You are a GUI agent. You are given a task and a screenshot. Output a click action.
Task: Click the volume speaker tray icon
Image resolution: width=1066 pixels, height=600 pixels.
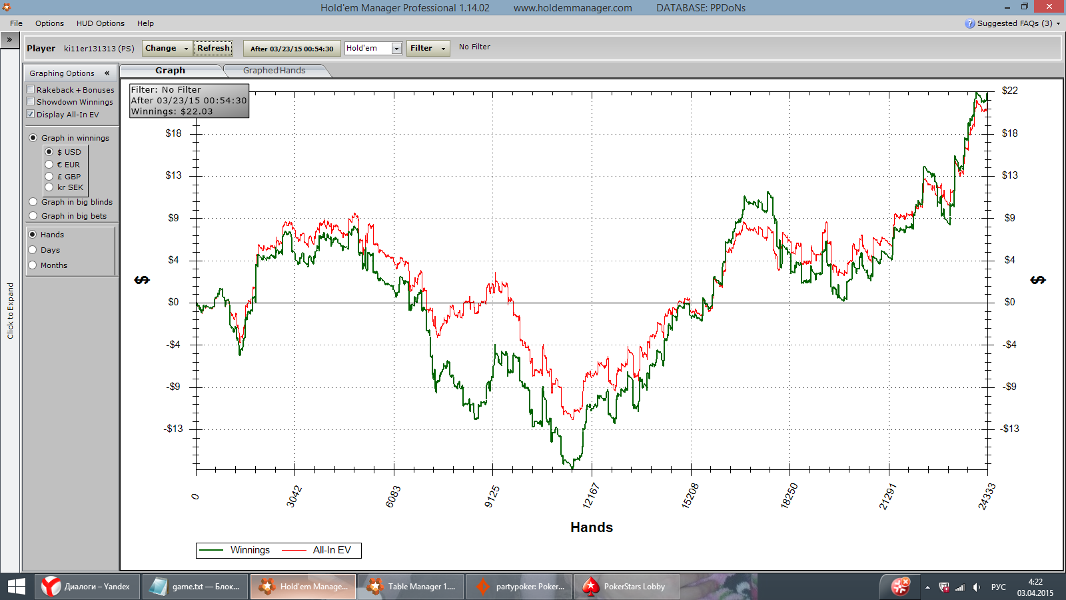point(976,587)
